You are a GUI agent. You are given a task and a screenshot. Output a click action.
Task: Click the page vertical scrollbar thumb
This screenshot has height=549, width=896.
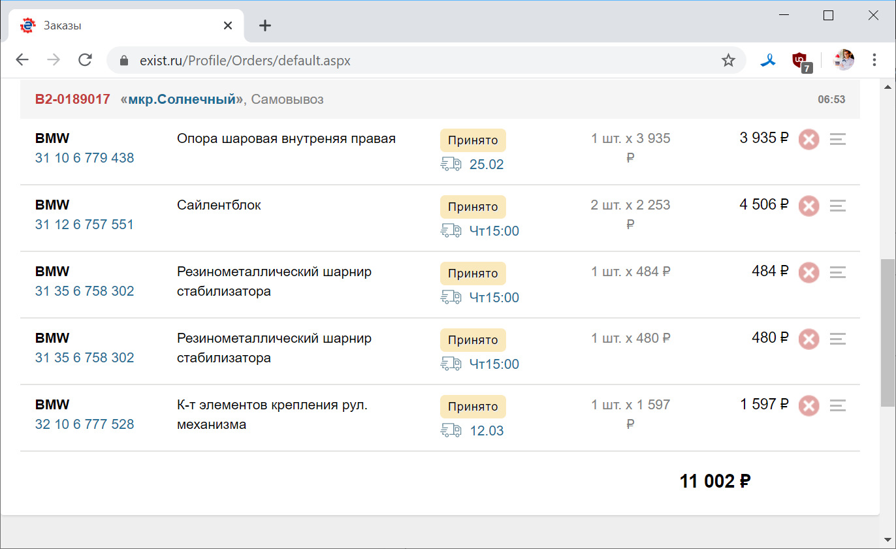(x=888, y=332)
